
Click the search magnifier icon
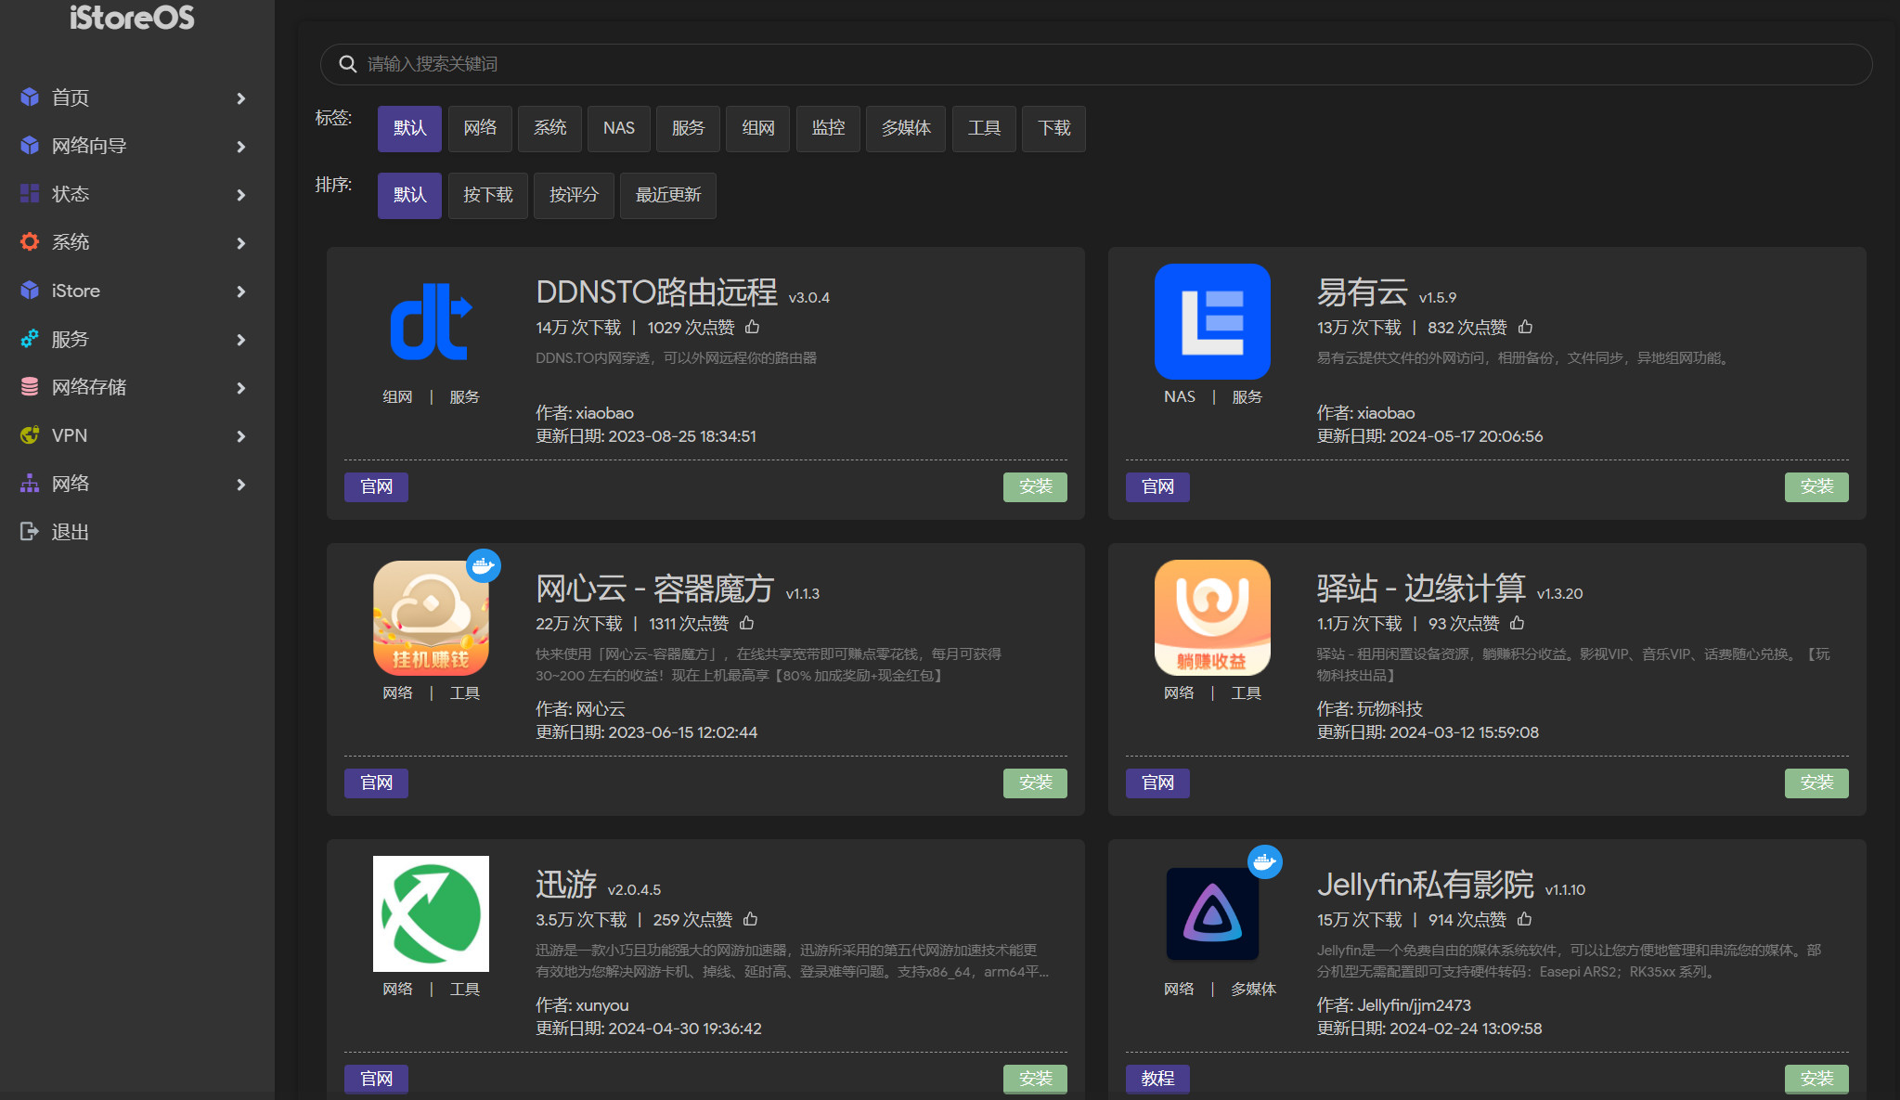pos(348,64)
